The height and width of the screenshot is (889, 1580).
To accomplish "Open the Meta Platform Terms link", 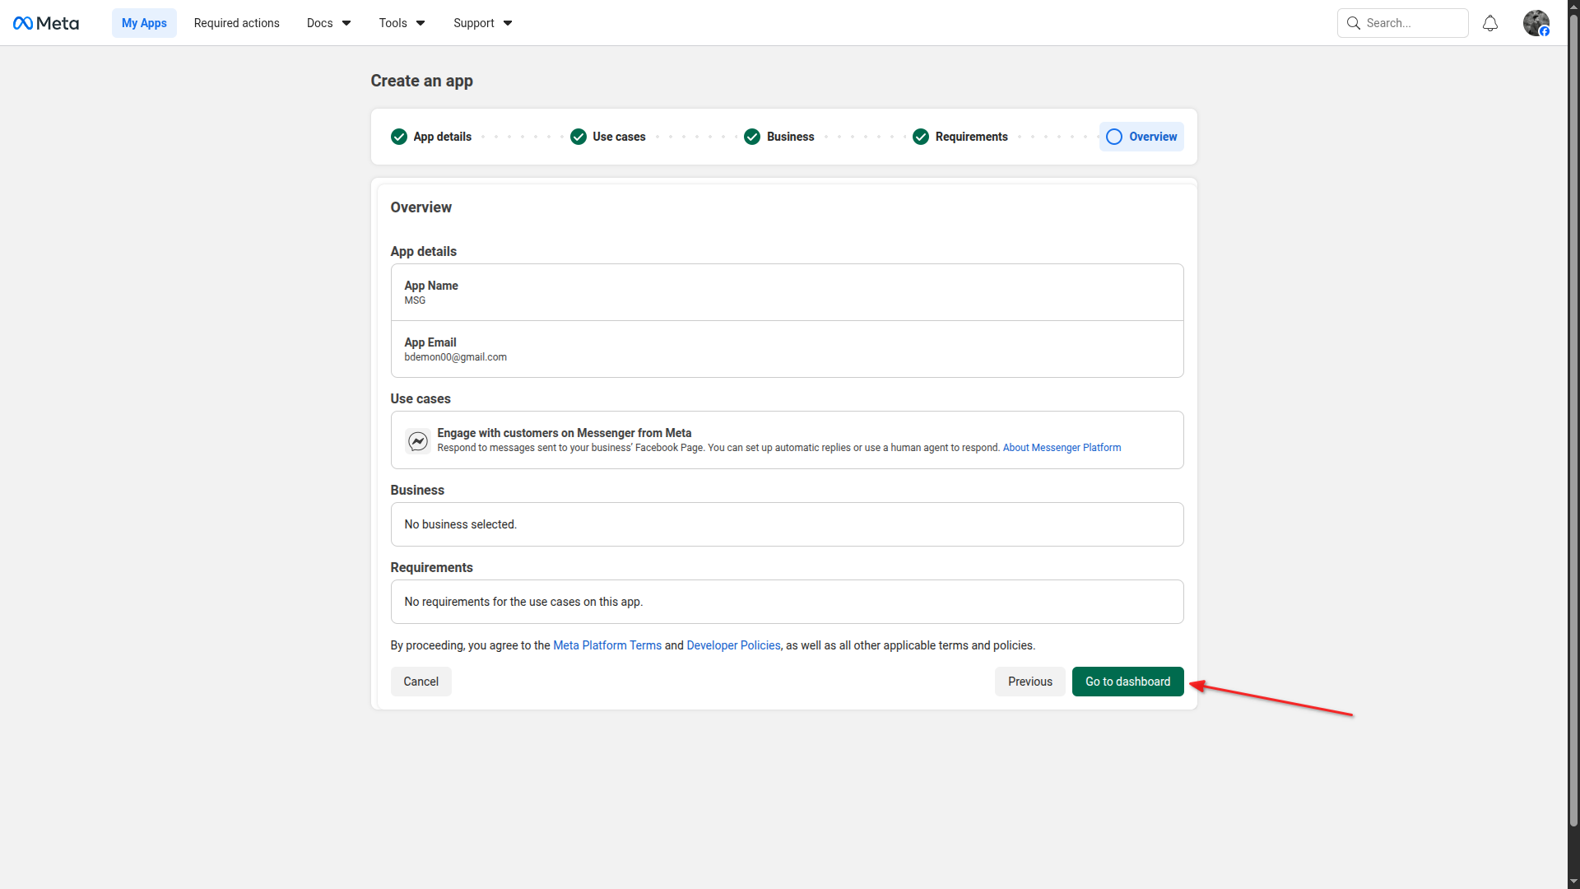I will point(606,645).
